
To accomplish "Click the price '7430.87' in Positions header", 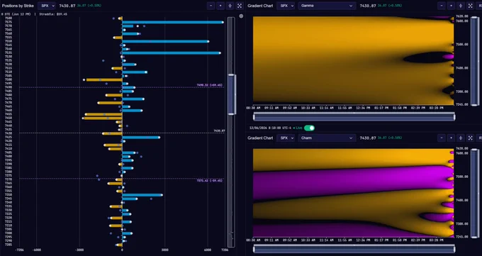I will (67, 6).
